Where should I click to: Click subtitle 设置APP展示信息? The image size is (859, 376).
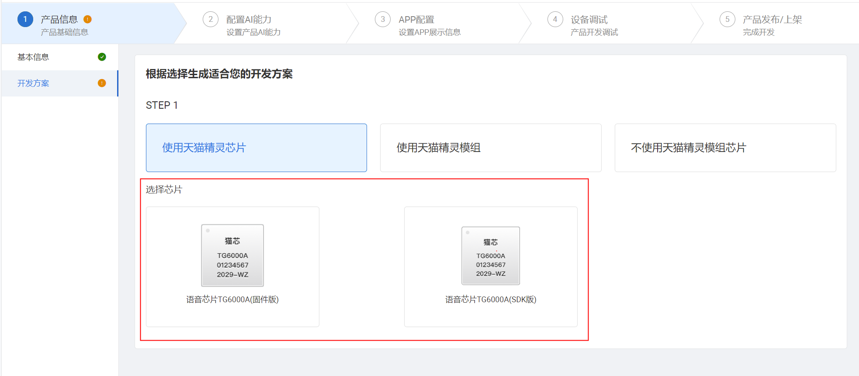click(x=429, y=32)
